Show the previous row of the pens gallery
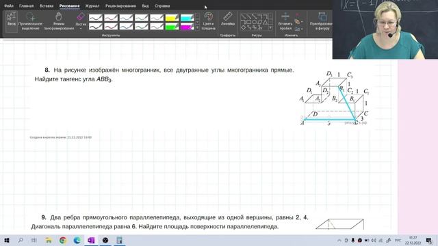438x246 pixels. coord(197,16)
